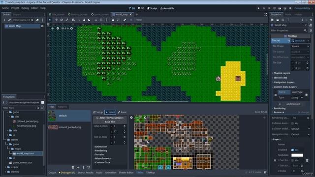Run the project with Play button
The width and height of the screenshot is (315, 177).
pos(258,8)
